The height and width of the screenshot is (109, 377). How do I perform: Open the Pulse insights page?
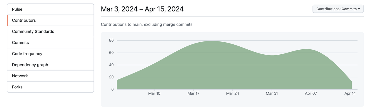[50, 9]
